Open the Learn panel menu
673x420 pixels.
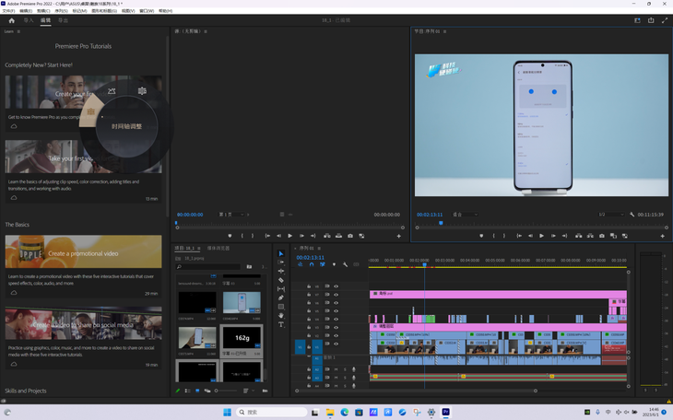pyautogui.click(x=18, y=31)
